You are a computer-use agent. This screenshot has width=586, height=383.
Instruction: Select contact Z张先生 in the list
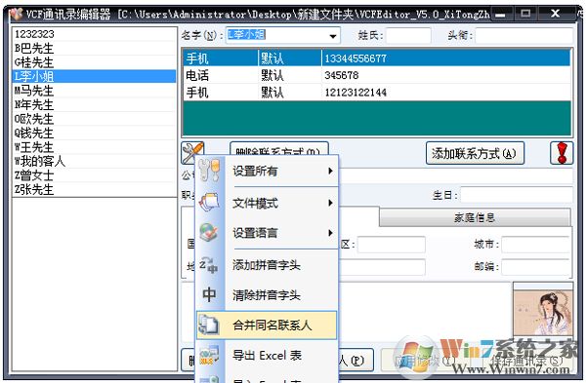click(x=94, y=189)
